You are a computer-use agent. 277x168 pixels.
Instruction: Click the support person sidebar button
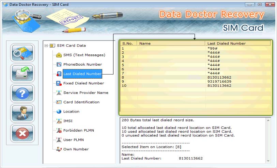(22, 113)
